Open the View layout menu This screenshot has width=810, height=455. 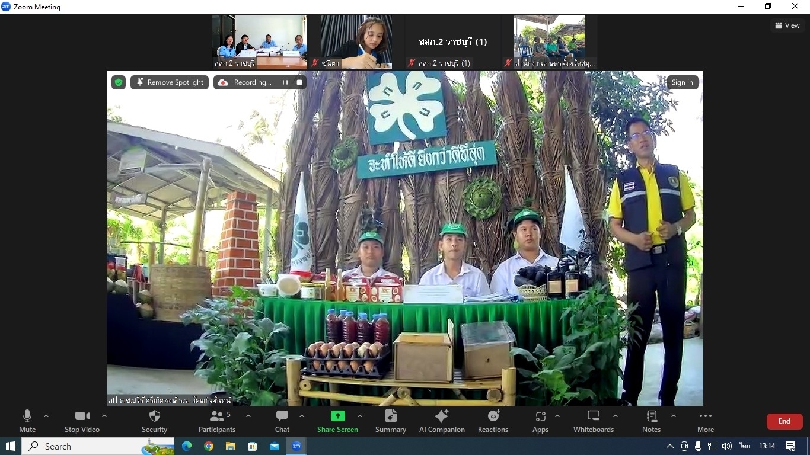787,25
